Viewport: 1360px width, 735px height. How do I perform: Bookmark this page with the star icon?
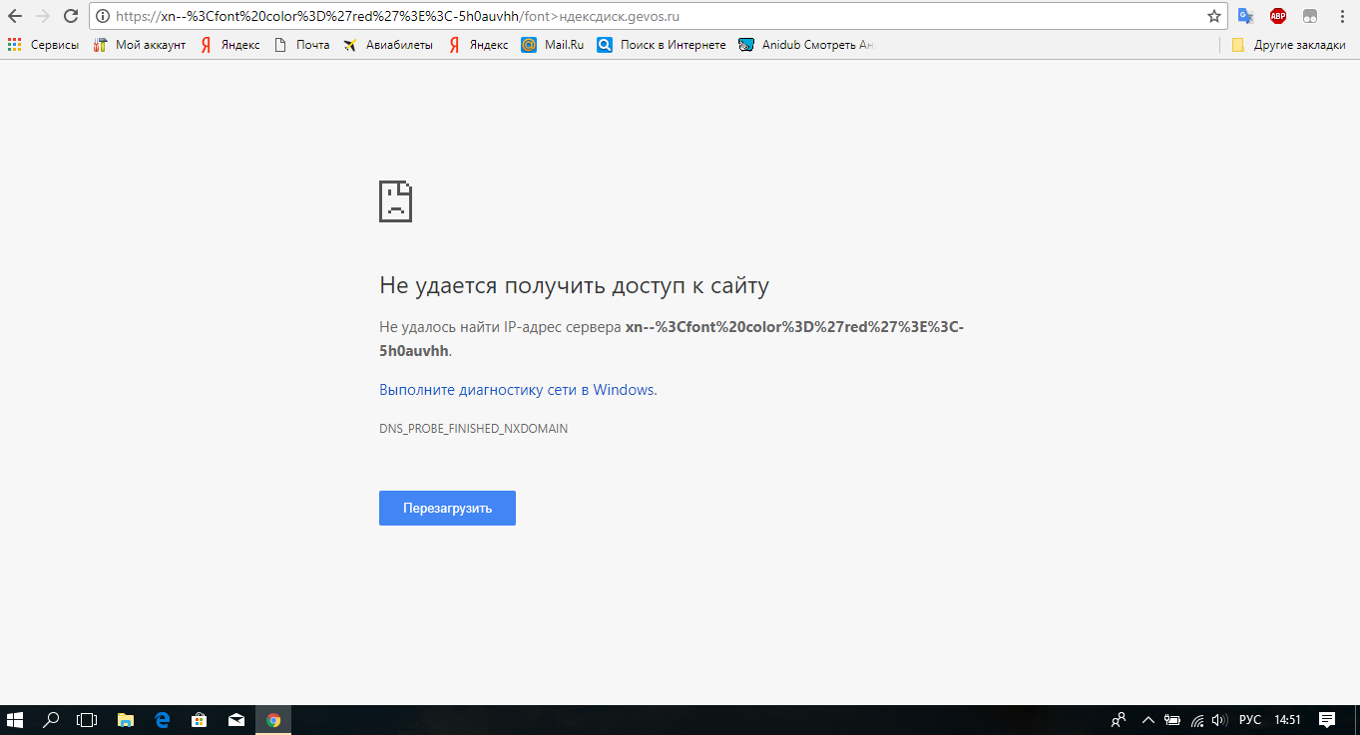(x=1213, y=16)
